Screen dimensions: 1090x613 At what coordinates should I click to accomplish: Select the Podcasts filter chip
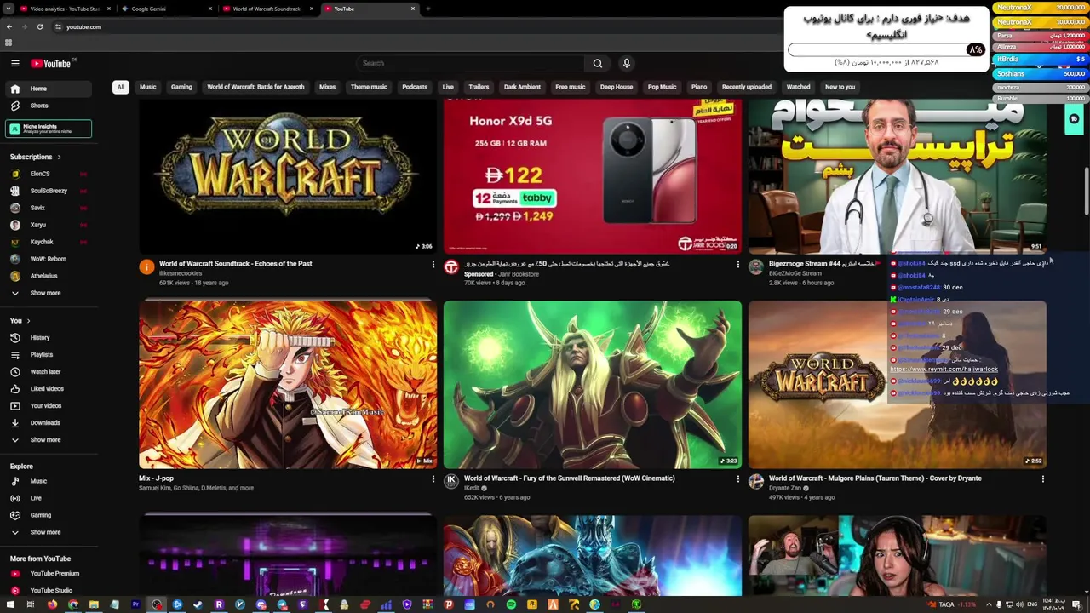(415, 87)
